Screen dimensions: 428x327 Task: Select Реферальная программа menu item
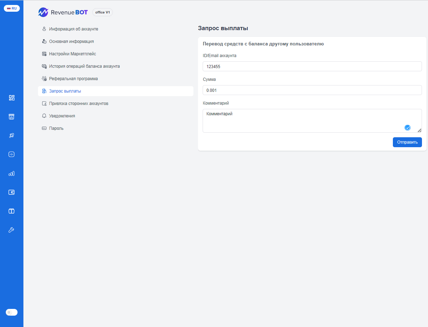116,79
